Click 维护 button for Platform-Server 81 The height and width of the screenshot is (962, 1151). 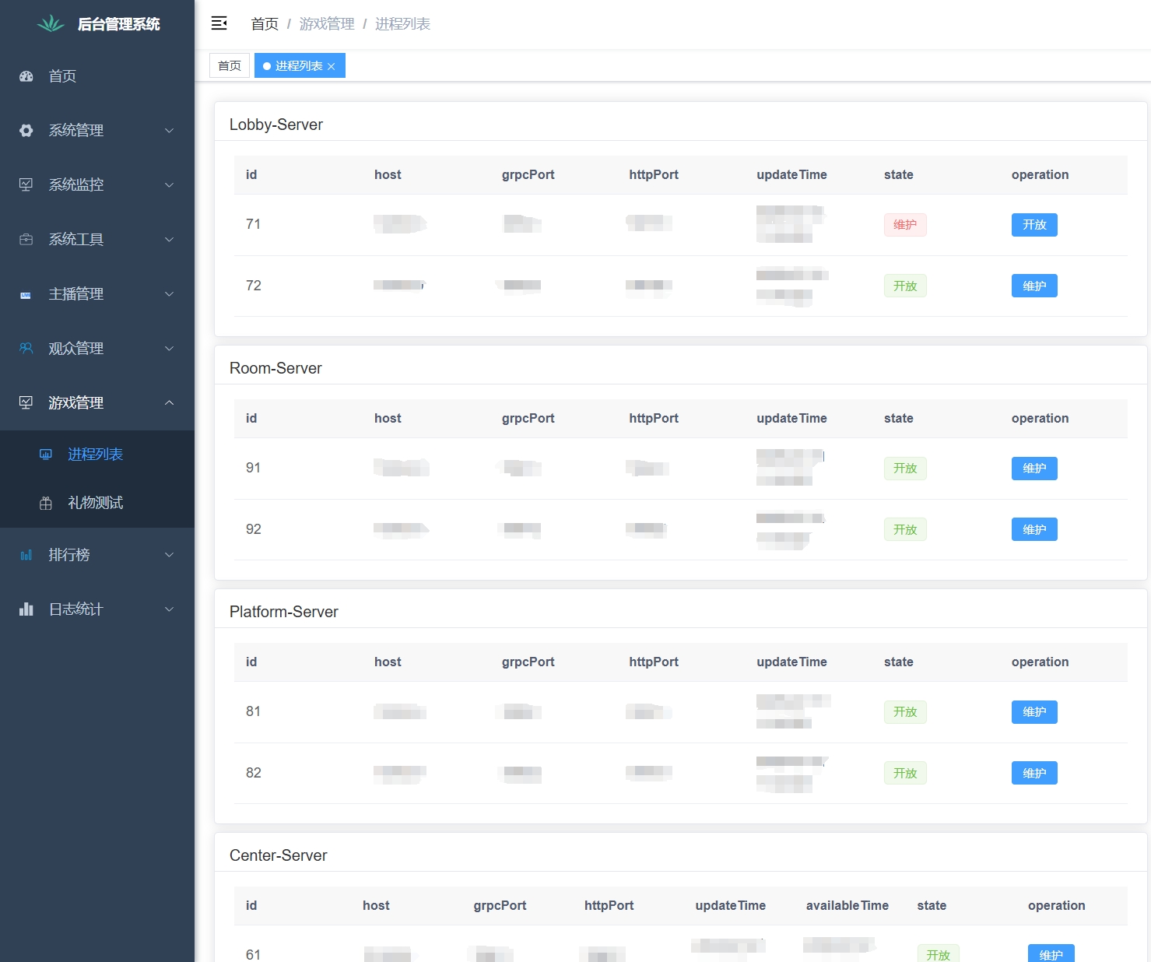click(1034, 712)
